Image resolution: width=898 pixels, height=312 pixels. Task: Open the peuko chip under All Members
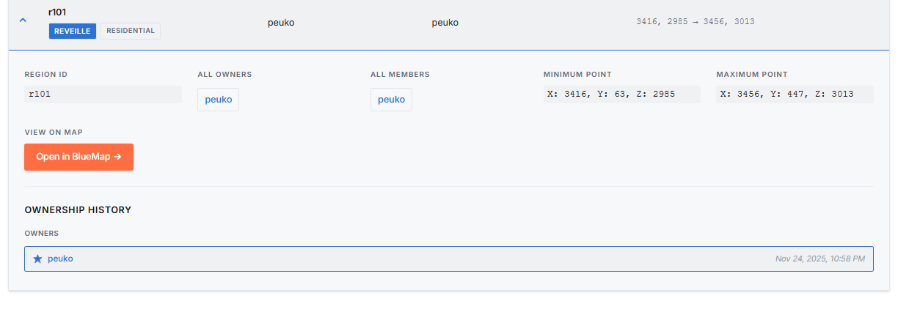click(x=391, y=100)
